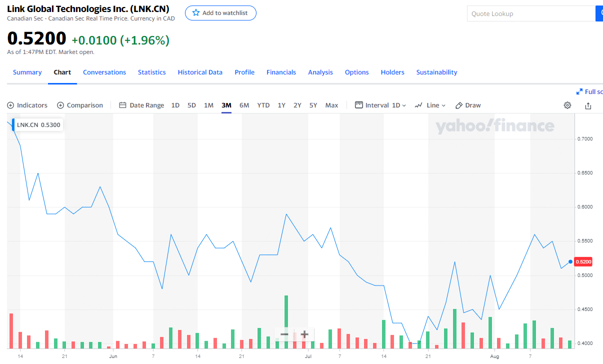Viewport: 603px width, 364px height.
Task: Click the tallest green volume bar
Action: point(286,321)
